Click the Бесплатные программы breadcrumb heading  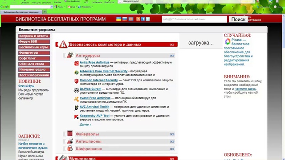coord(37,30)
